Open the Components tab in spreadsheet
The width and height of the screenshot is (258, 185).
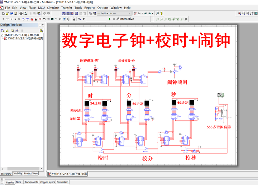click(32, 182)
